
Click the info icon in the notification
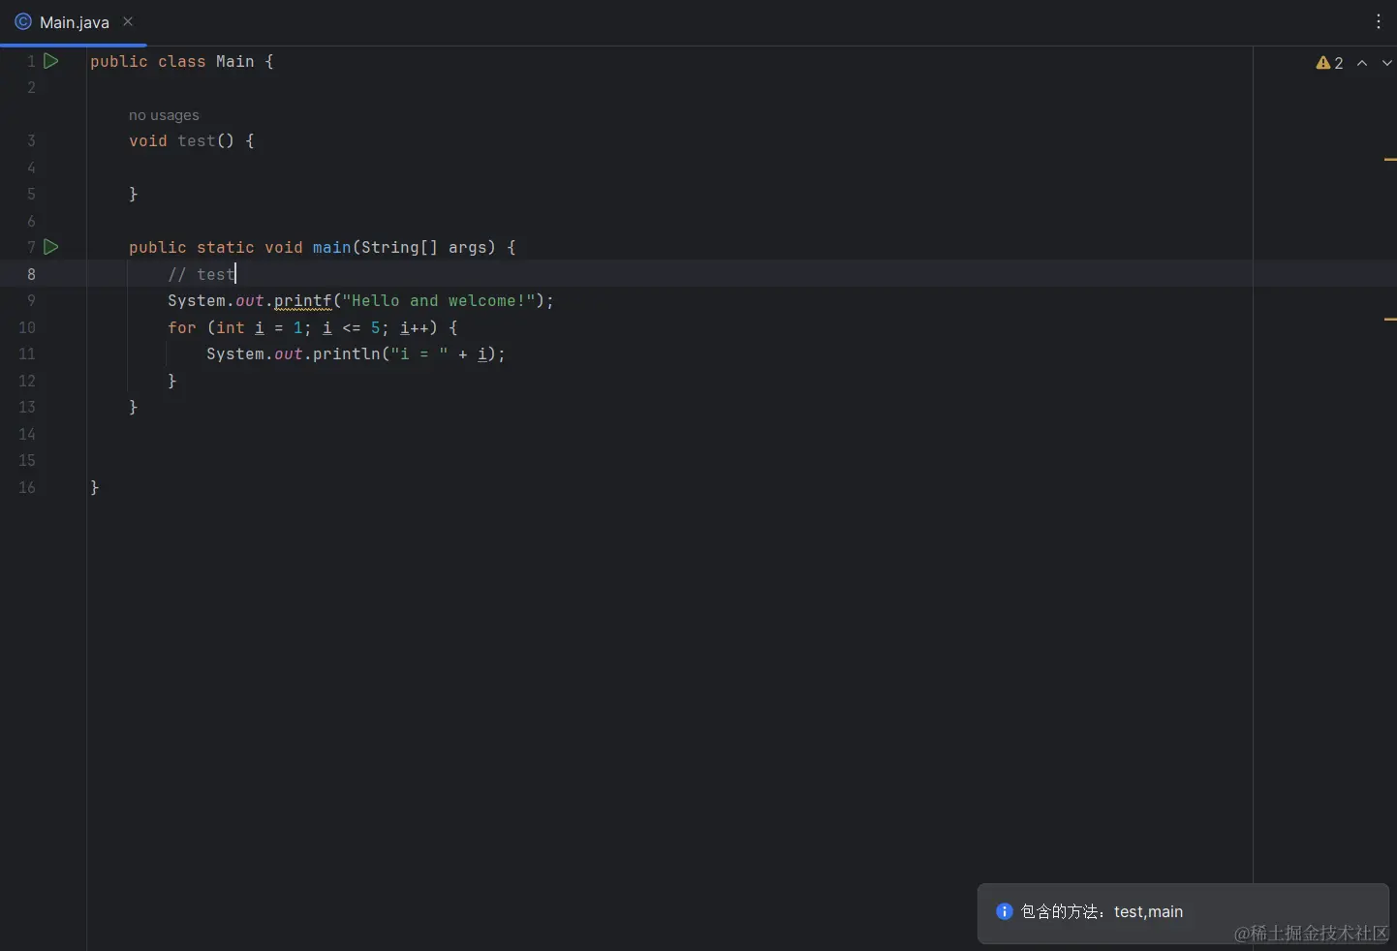(x=1004, y=911)
